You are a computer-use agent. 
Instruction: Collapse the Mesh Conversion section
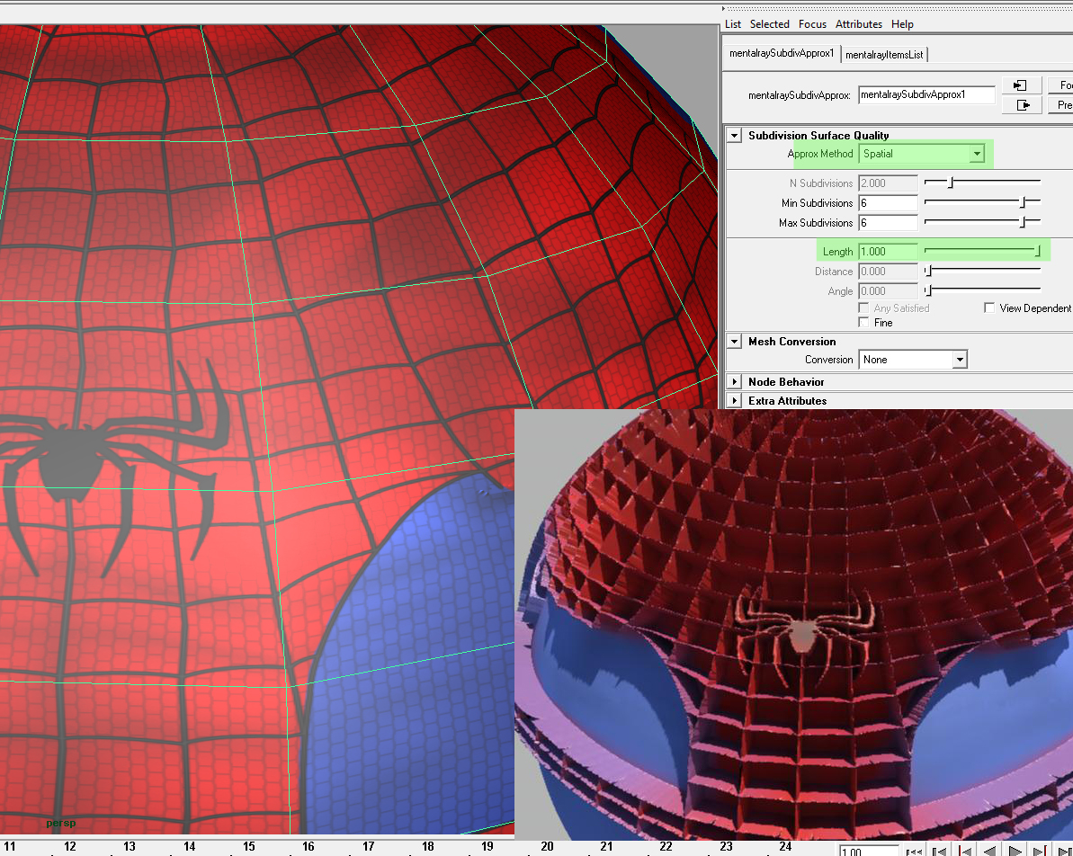[734, 342]
